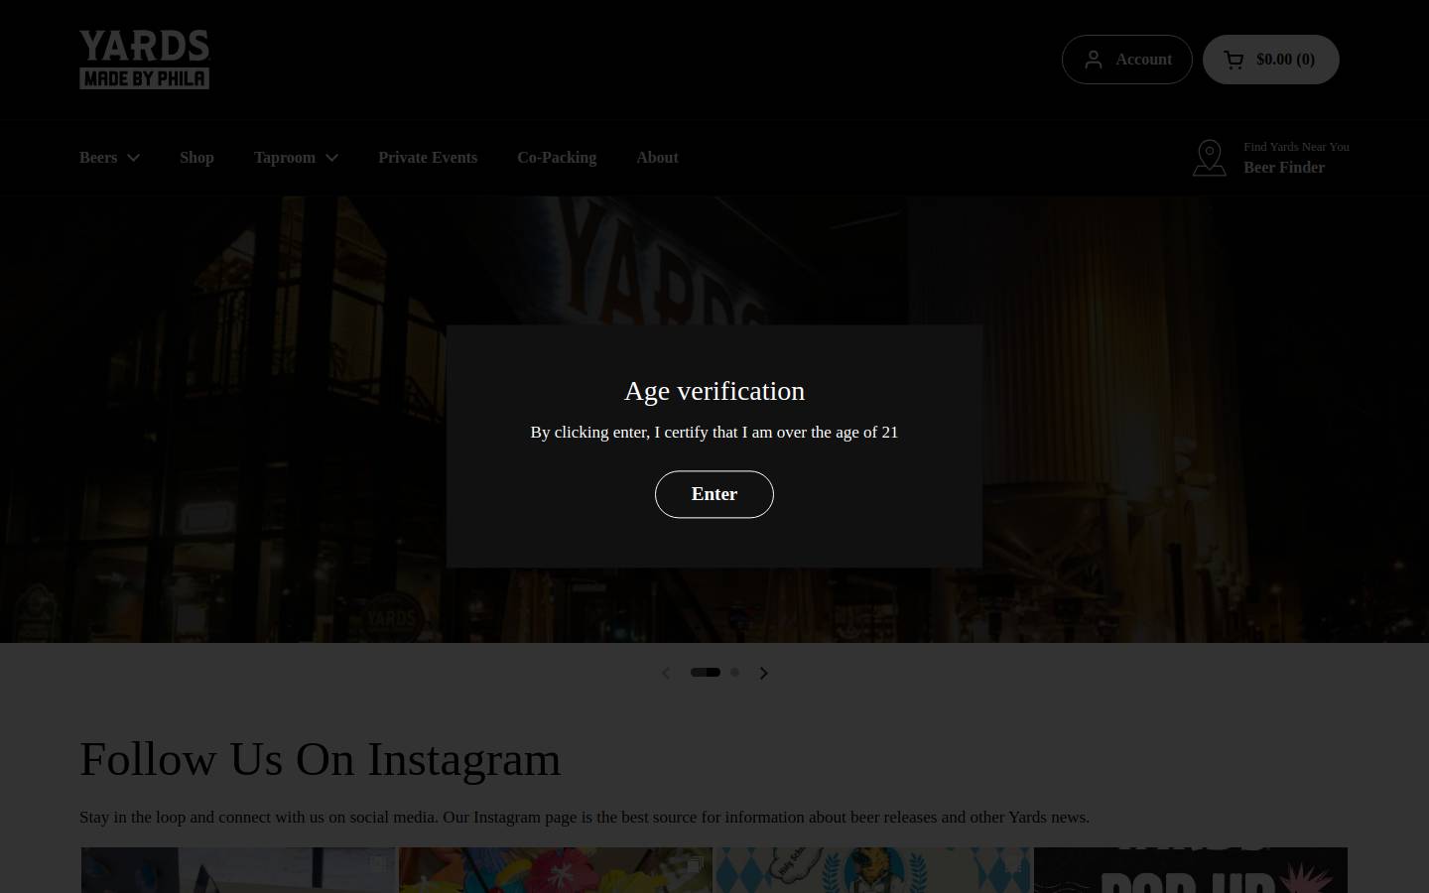Open the Pop Up Instagram thumbnail
The height and width of the screenshot is (893, 1429).
click(x=1191, y=870)
